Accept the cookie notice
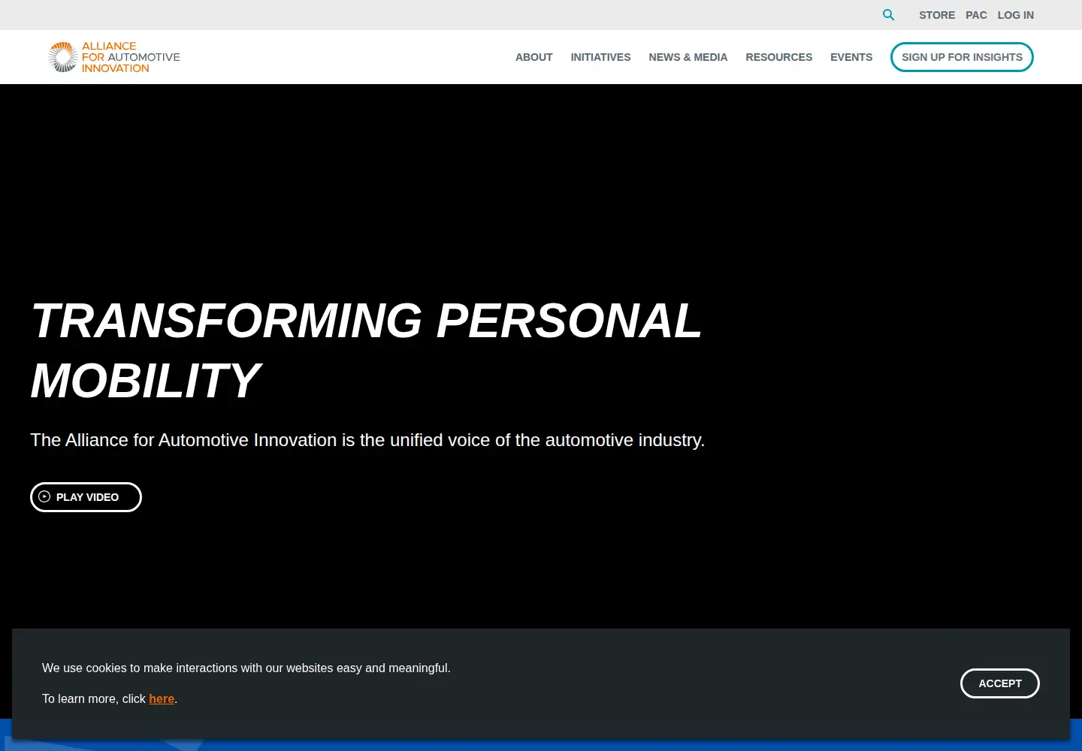Screen dimensions: 1082x751 [x=999, y=683]
